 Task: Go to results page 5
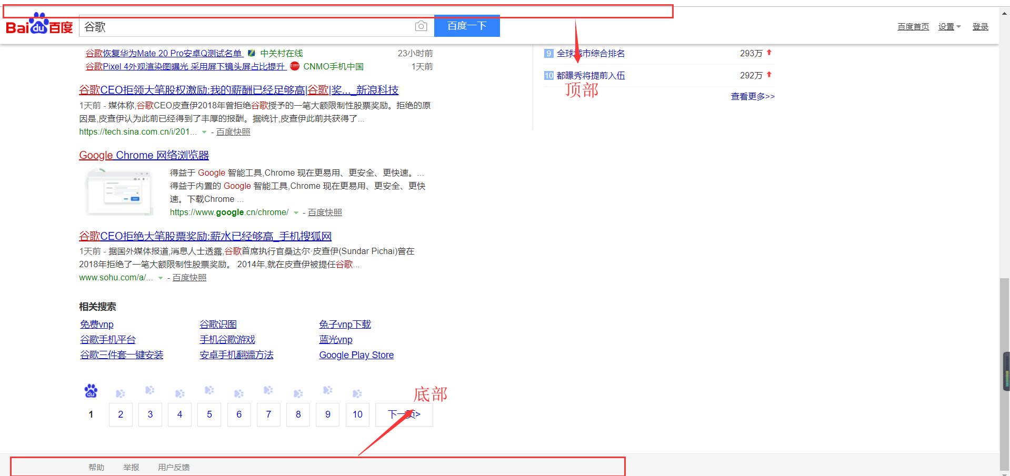(x=209, y=414)
